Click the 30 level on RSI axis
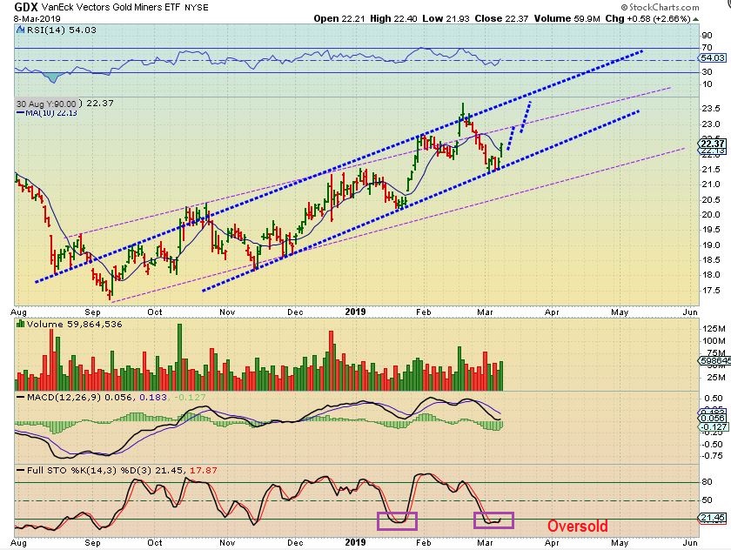This screenshot has height=550, width=731. tap(707, 71)
